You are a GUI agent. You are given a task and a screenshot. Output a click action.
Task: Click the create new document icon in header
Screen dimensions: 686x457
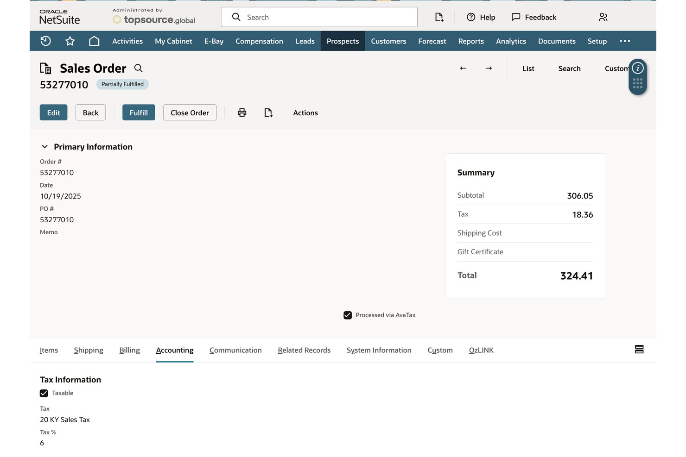(x=439, y=17)
